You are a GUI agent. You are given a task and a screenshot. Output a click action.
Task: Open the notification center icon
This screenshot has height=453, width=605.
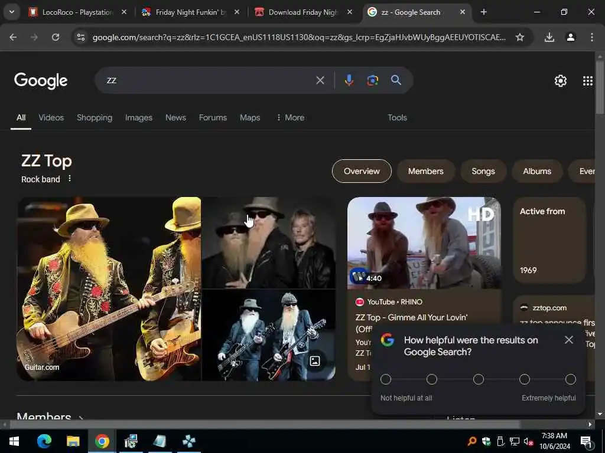(586, 441)
